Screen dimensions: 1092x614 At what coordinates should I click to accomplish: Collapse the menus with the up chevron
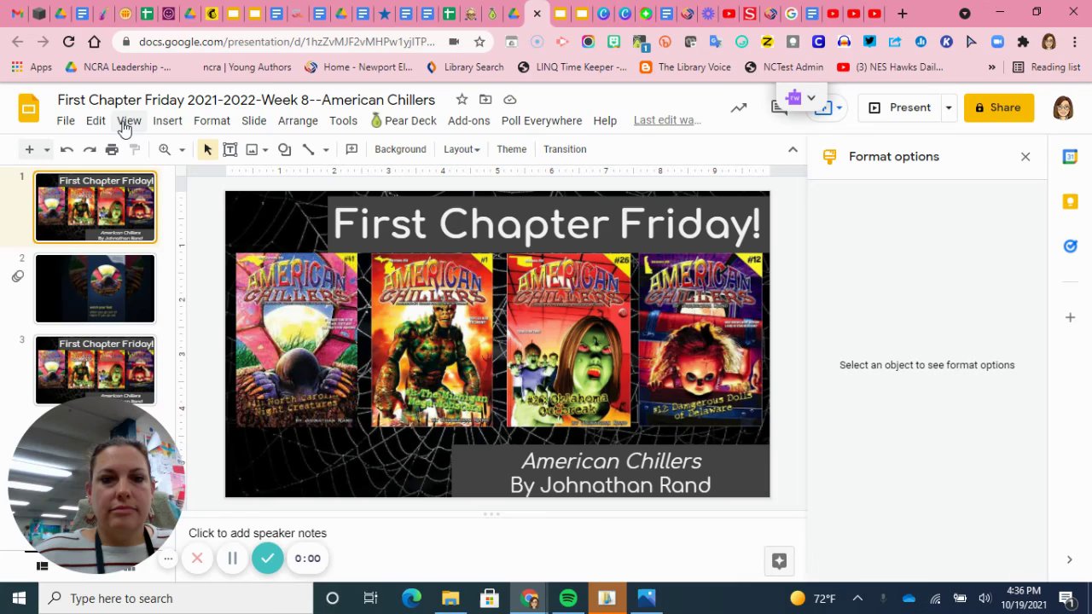pyautogui.click(x=793, y=149)
